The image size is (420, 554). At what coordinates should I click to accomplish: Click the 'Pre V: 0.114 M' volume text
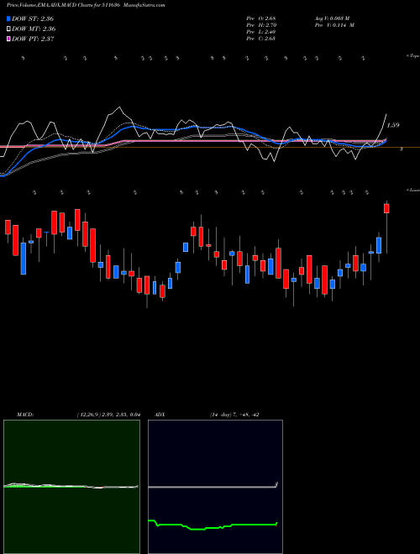pos(334,25)
